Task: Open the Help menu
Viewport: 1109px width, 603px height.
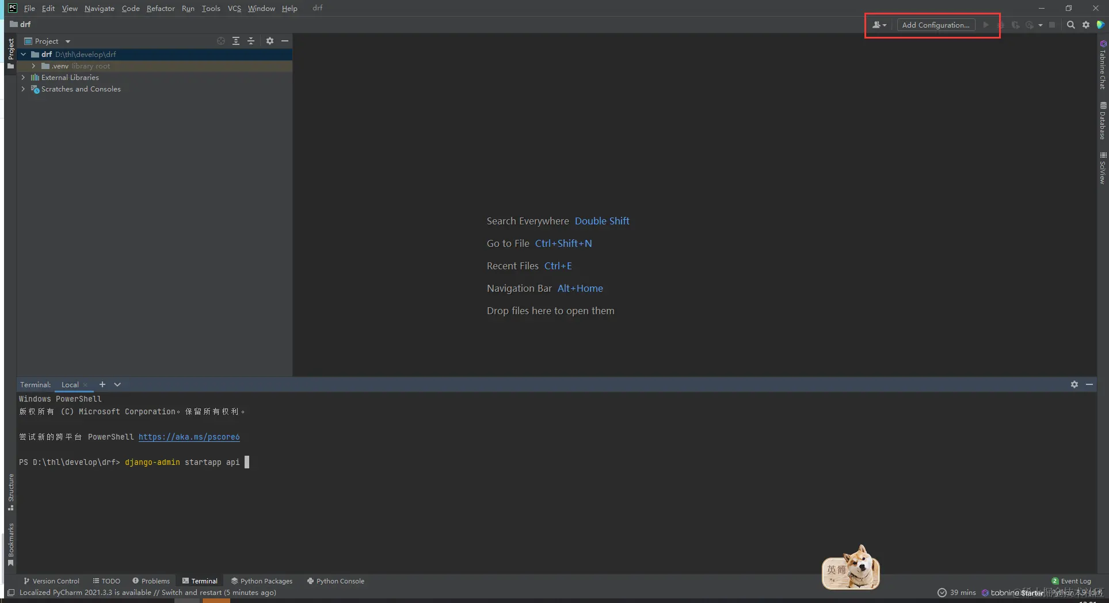Action: click(x=289, y=8)
